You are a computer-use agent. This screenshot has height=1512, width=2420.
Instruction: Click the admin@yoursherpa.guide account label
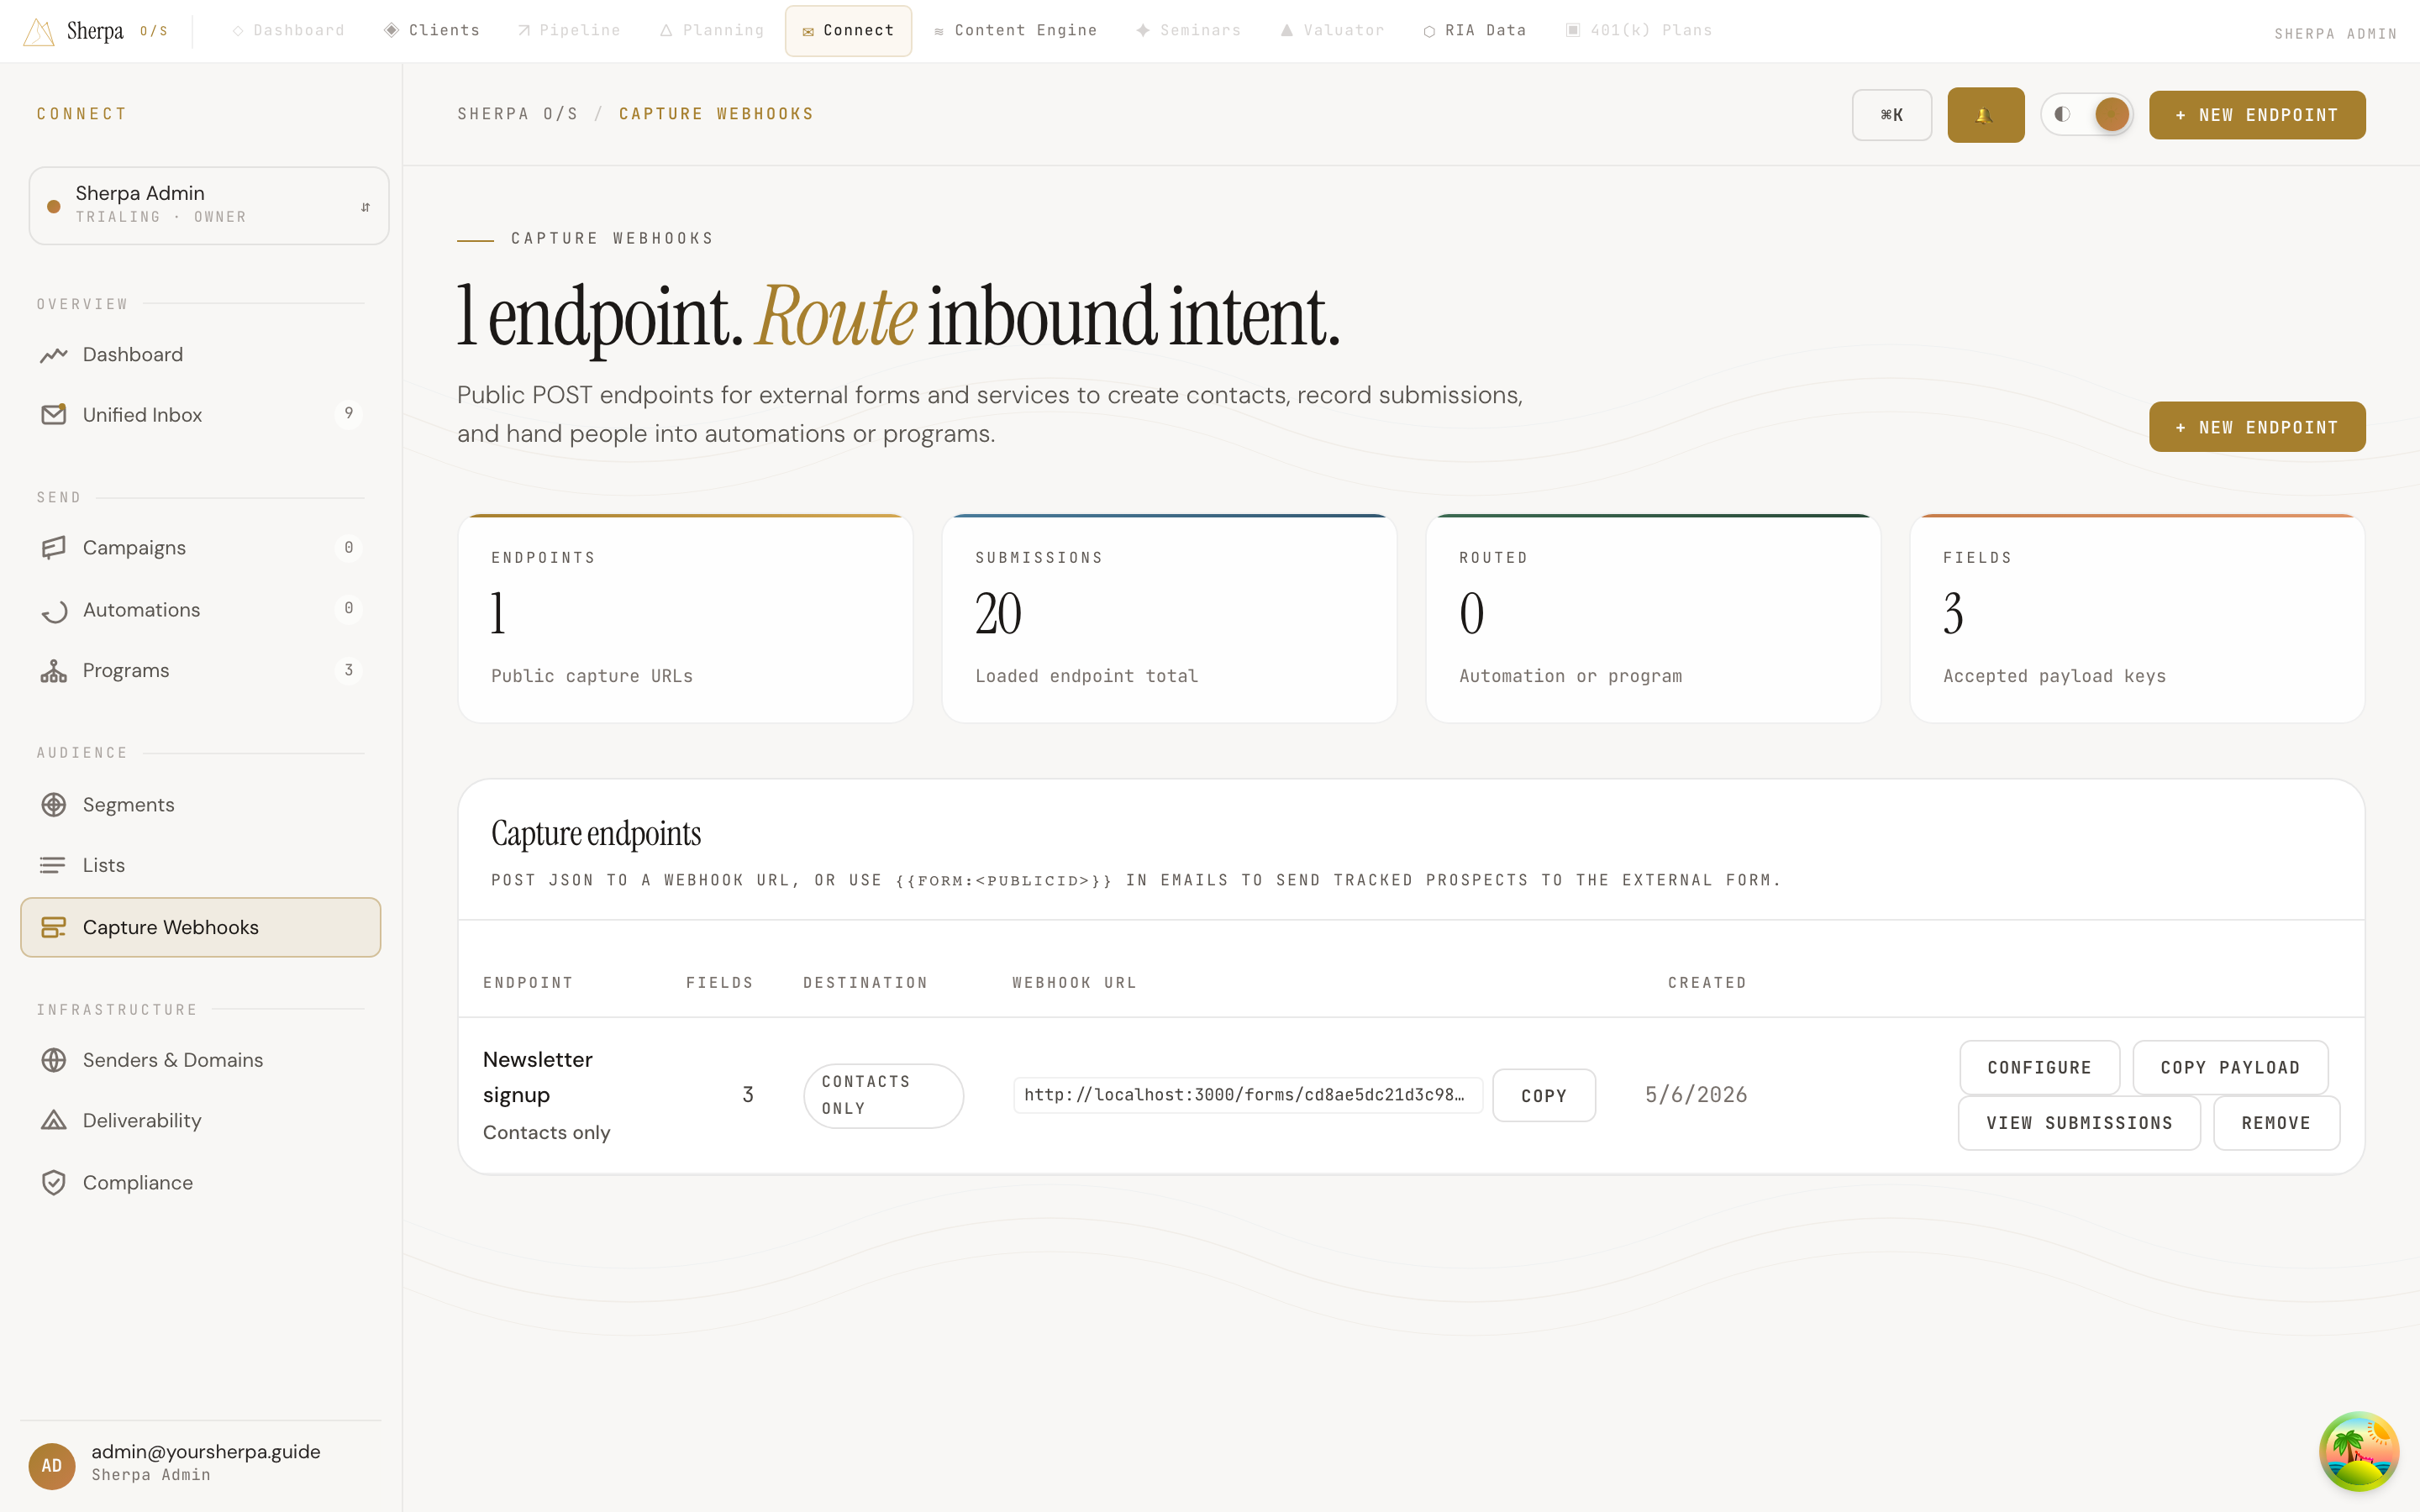coord(206,1452)
